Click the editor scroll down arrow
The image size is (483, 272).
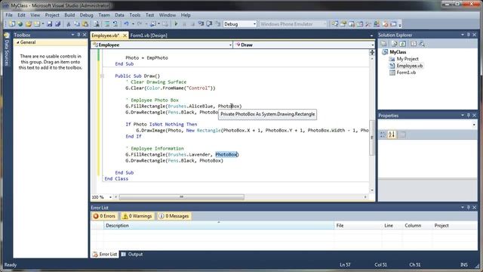pyautogui.click(x=372, y=190)
